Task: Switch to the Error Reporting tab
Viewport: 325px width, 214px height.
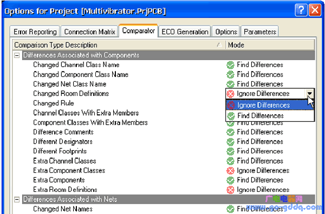Action: pos(35,32)
